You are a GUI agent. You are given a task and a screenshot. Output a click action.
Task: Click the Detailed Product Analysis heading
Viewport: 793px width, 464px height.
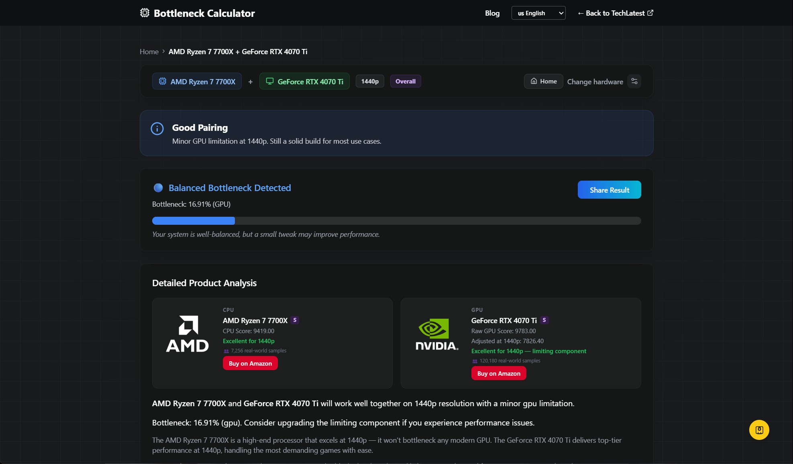tap(204, 283)
